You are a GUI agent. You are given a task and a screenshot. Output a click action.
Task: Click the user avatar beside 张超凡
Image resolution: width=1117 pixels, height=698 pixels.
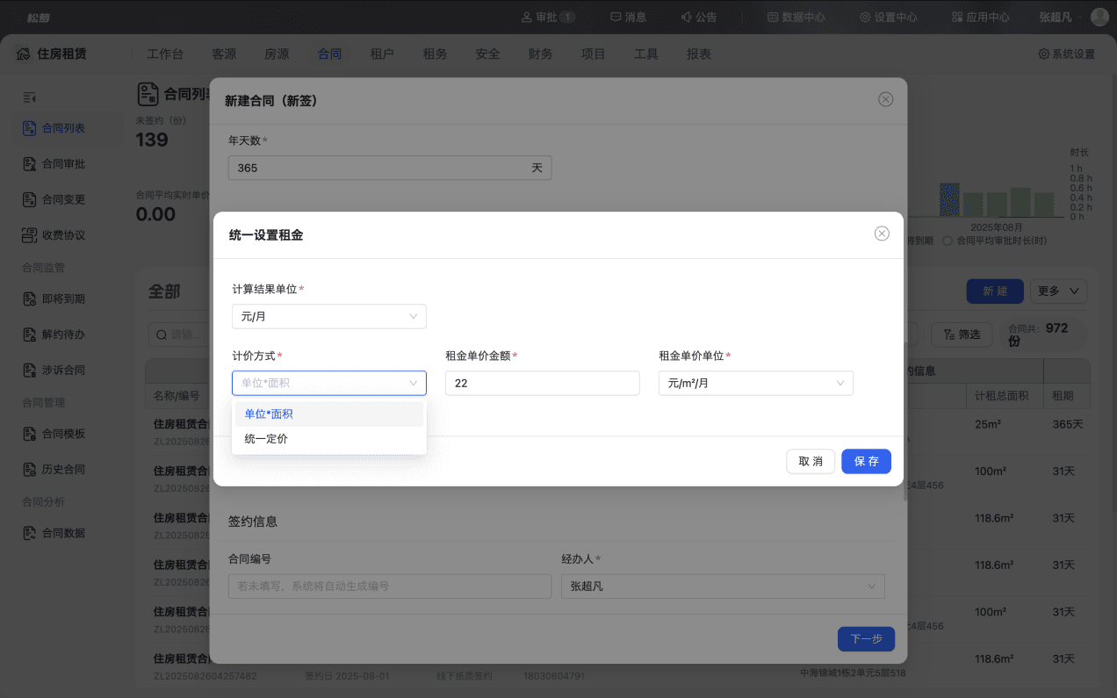coord(1099,17)
